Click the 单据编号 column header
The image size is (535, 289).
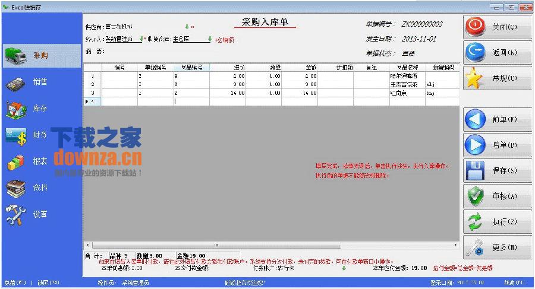point(156,68)
